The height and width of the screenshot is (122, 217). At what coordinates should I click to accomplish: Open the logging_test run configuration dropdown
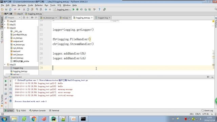[x=62, y=9]
